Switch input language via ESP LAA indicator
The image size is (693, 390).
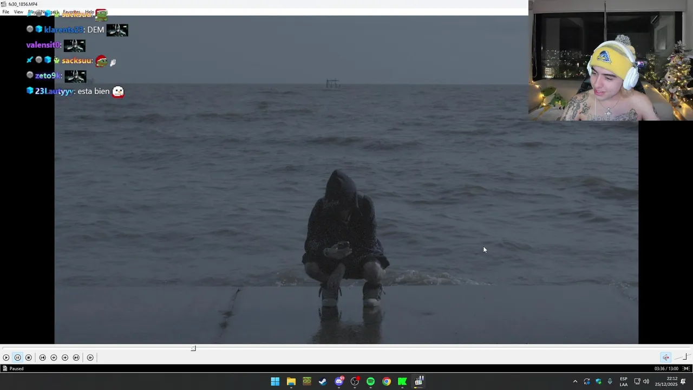coord(624,381)
